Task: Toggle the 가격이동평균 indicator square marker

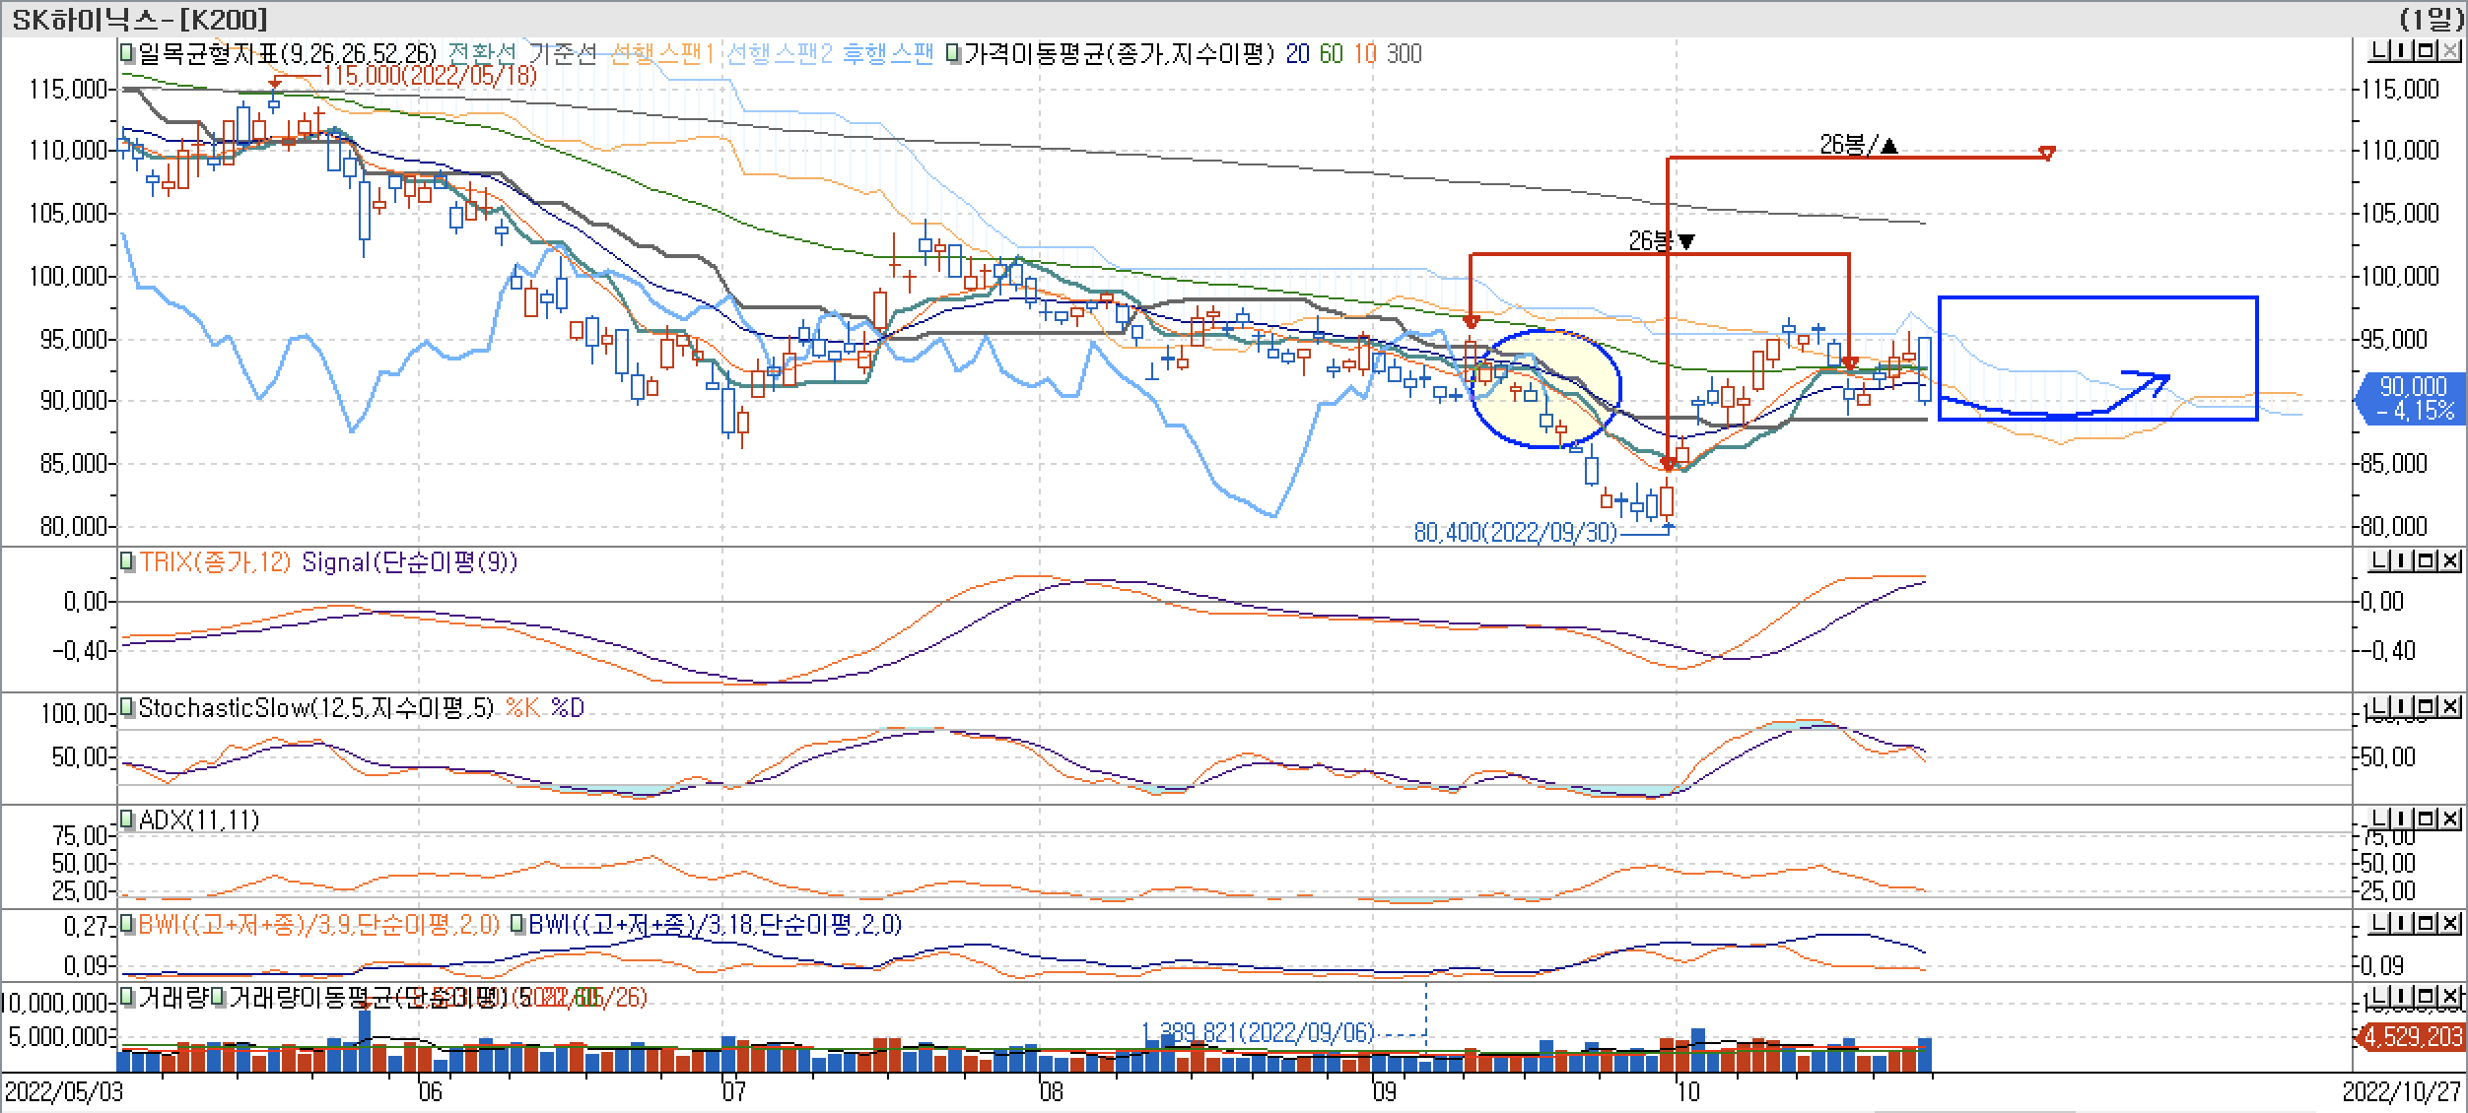Action: tap(953, 53)
